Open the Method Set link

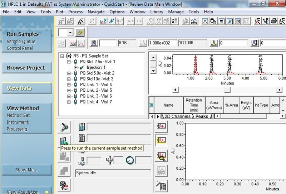coord(19,116)
